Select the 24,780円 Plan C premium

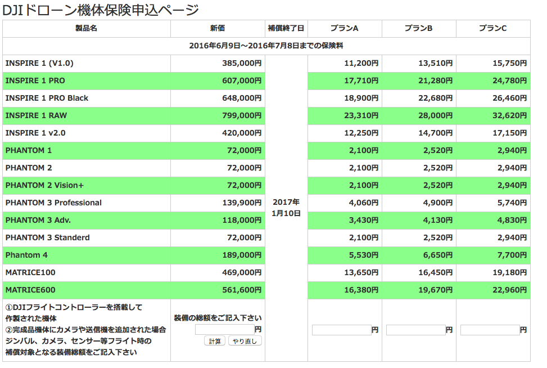(510, 80)
